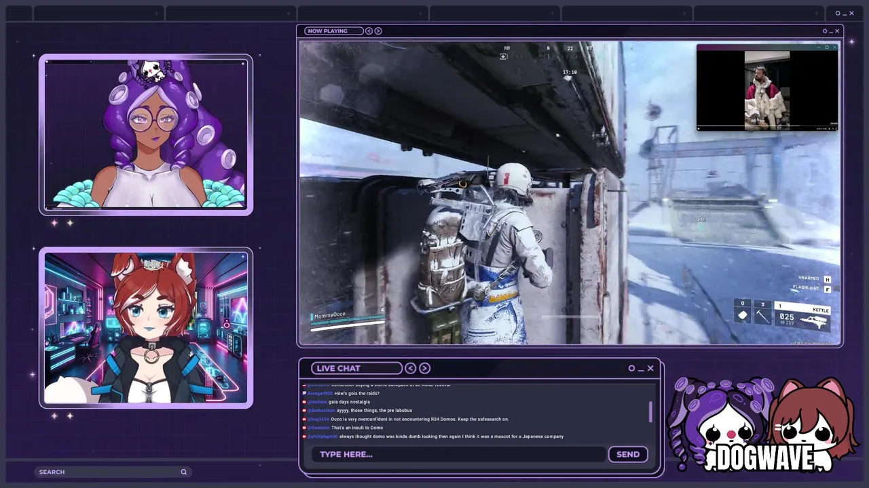Click the fox-eared redhead avatar camera frame
This screenshot has width=869, height=488.
coord(146,328)
